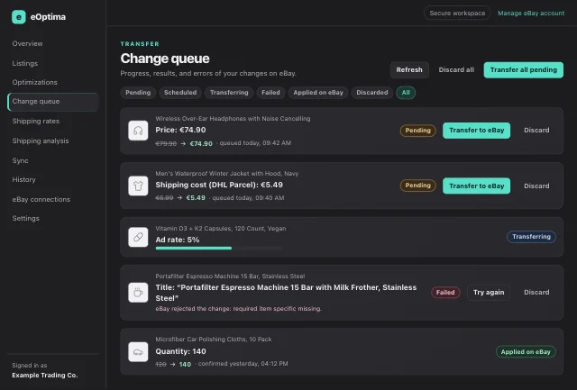Transfer the DHL shipping cost change to eBay
Image resolution: width=577 pixels, height=390 pixels.
pyautogui.click(x=477, y=186)
